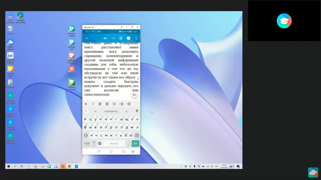Redo the undone edit
321x180 pixels.
click(113, 38)
